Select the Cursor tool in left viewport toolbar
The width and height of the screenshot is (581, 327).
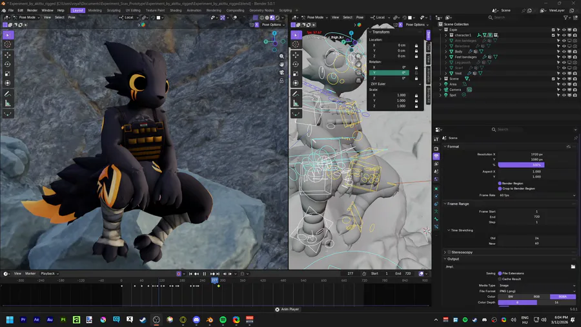click(x=8, y=44)
